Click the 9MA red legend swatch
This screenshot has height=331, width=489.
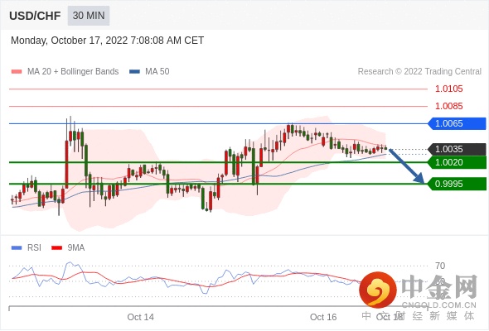click(56, 248)
